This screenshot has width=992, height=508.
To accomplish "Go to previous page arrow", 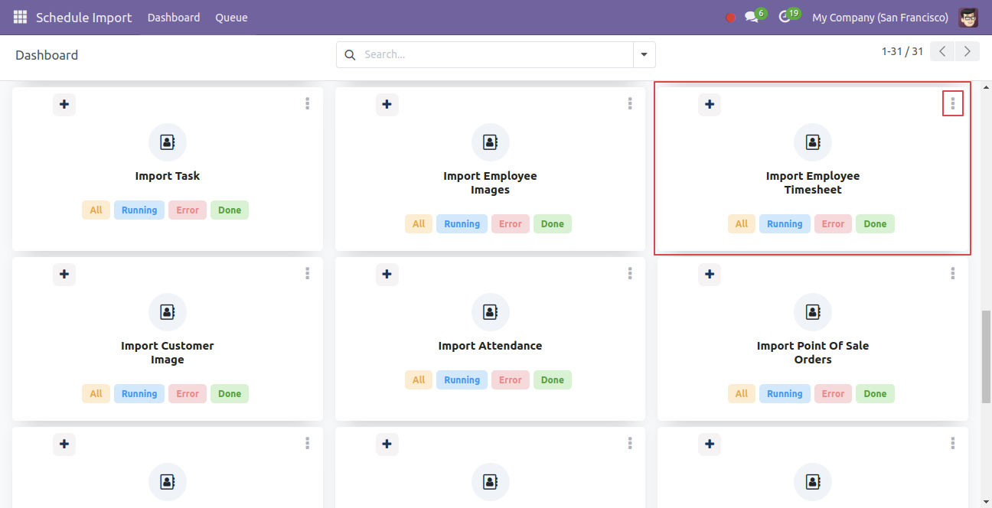I will [x=943, y=51].
